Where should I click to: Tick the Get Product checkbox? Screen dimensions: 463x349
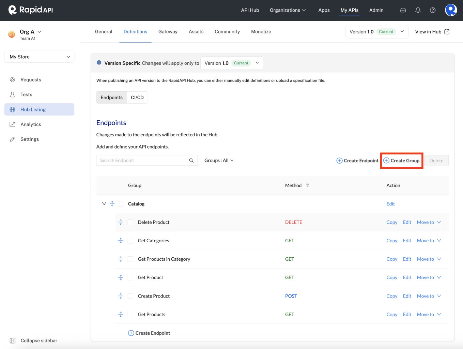130,277
